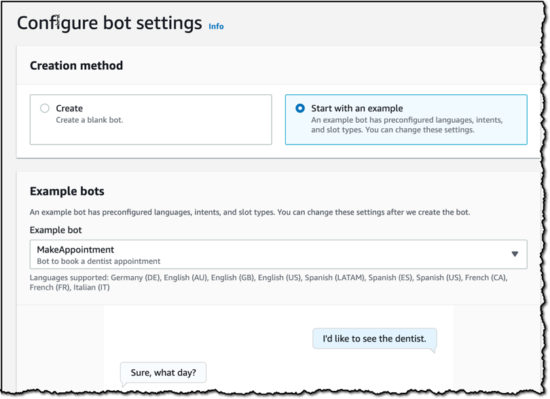The image size is (550, 399).
Task: Click the Start with an example label
Action: [357, 109]
